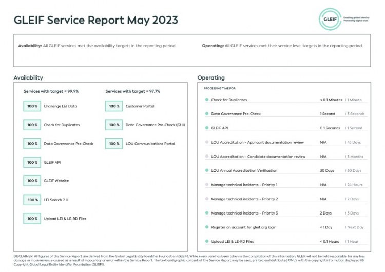Click the grey dot beside Manage technical incidents Priority 1
The height and width of the screenshot is (272, 385).
pos(207,185)
